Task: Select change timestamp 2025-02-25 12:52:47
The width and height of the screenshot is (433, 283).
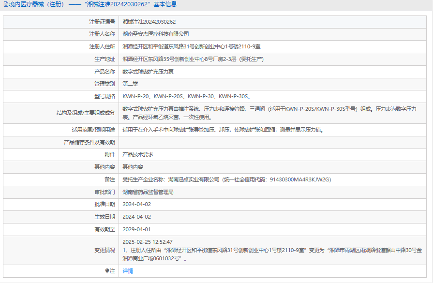Action: (148, 242)
